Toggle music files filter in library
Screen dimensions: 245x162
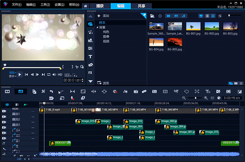click(x=184, y=16)
